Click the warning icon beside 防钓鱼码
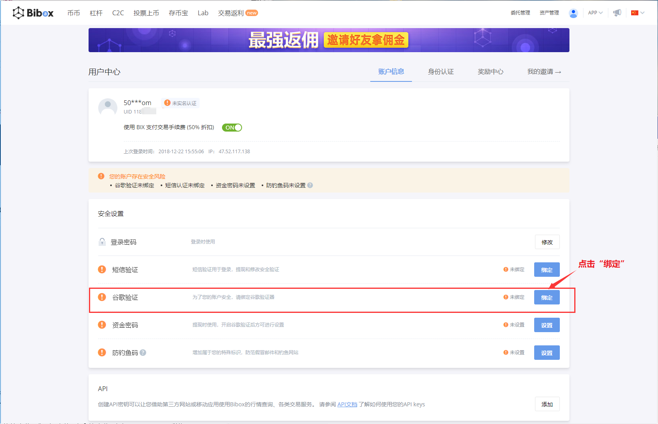The height and width of the screenshot is (424, 658). pyautogui.click(x=102, y=352)
